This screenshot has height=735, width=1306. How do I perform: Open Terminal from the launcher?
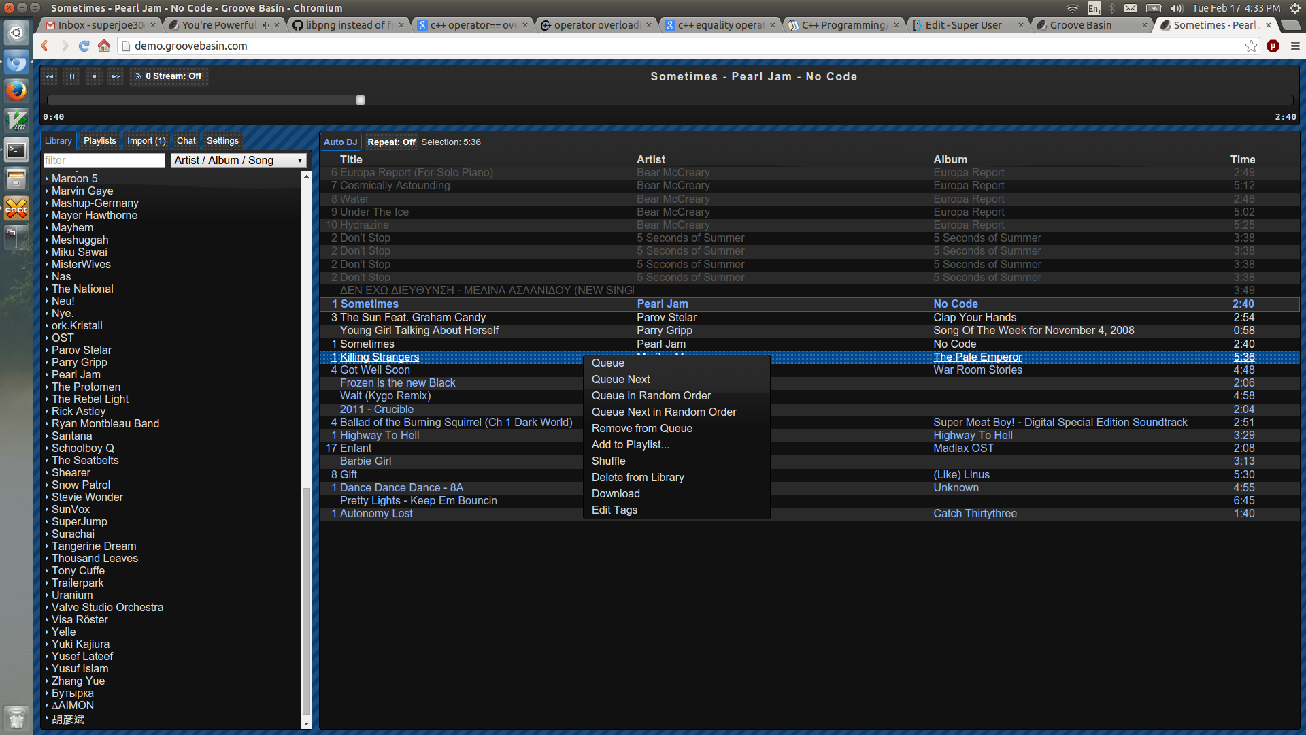(x=16, y=150)
